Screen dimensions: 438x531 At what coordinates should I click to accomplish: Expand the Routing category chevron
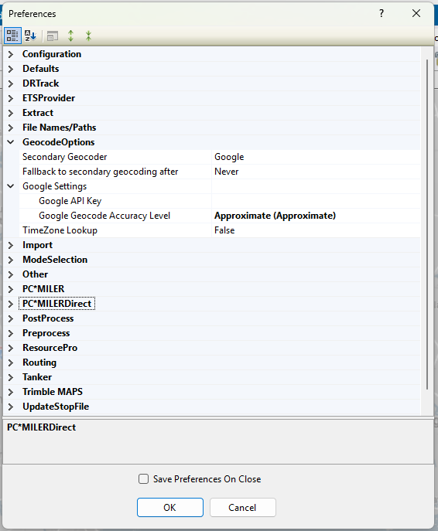[x=11, y=363]
